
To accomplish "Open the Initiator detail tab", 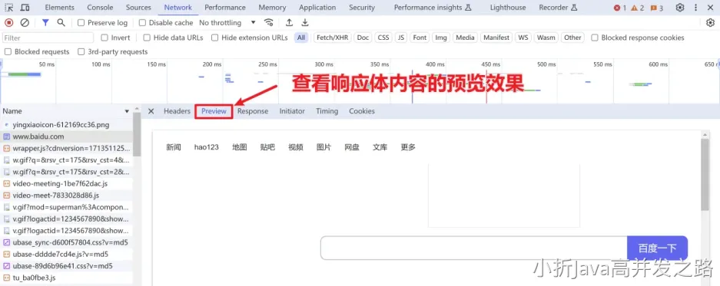I will (292, 111).
